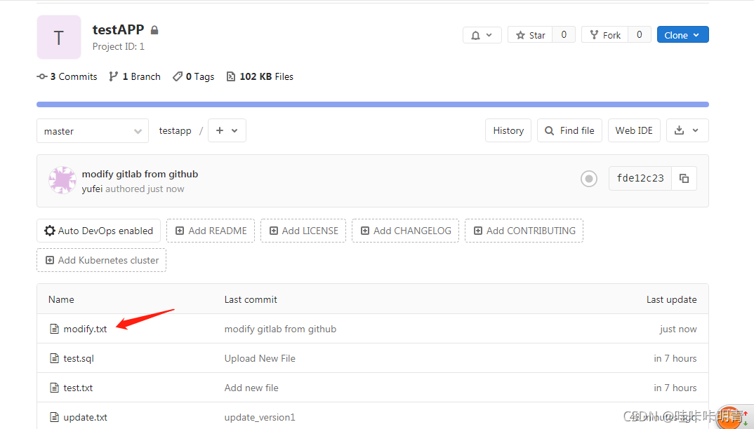Screen dimensions: 754x429
Task: Open the master branch selector
Action: point(93,131)
